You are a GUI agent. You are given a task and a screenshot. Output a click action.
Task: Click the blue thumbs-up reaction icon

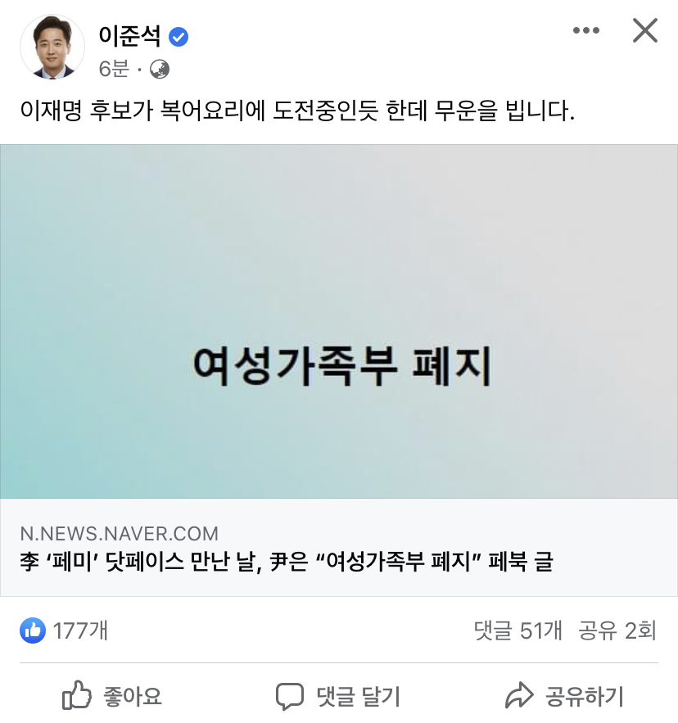pos(33,630)
